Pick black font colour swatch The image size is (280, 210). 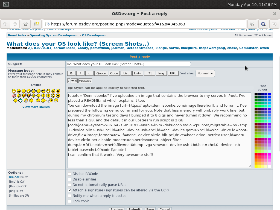click(x=256, y=94)
